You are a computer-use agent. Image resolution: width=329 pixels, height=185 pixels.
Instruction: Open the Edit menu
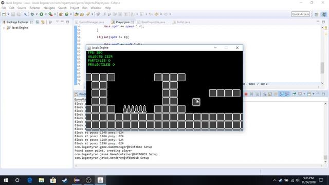pyautogui.click(x=12, y=8)
